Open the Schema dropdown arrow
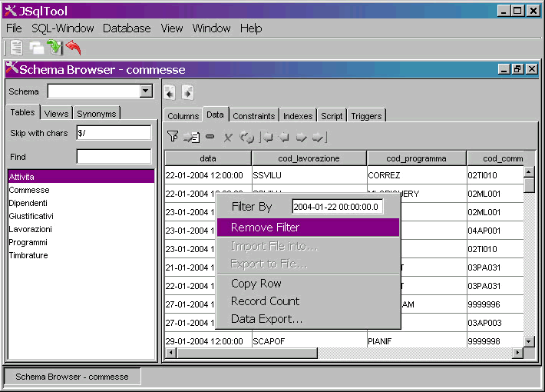Screen dimensions: 545x392 [x=146, y=91]
